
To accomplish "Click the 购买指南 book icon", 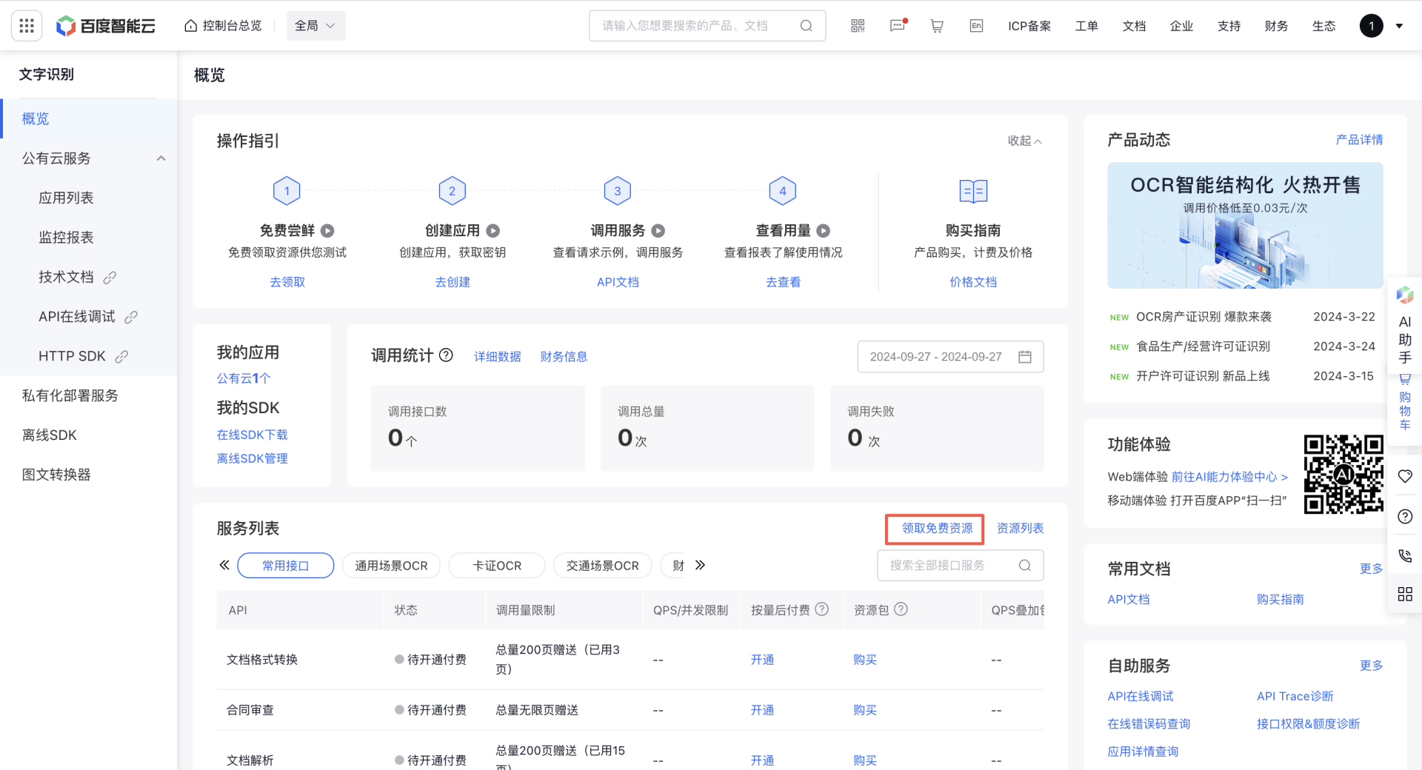I will [x=973, y=191].
